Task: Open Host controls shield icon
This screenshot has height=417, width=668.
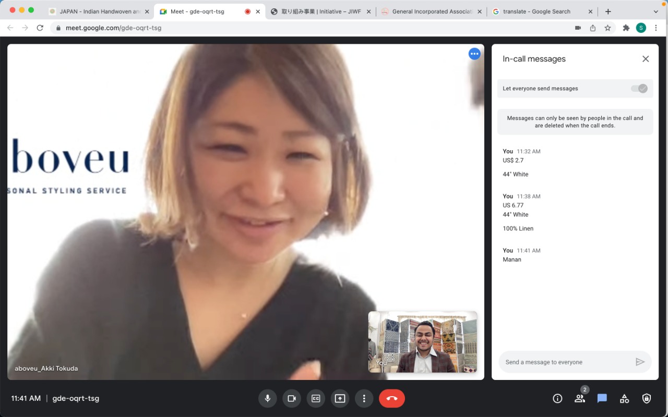Action: pos(647,398)
